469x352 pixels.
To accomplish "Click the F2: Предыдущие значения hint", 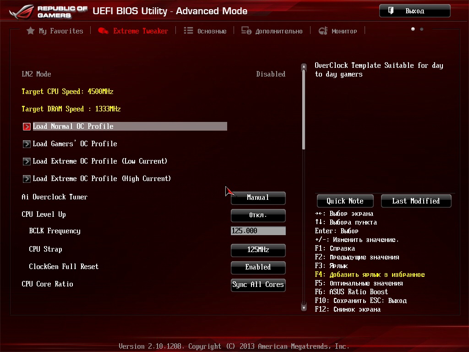I will click(x=357, y=257).
